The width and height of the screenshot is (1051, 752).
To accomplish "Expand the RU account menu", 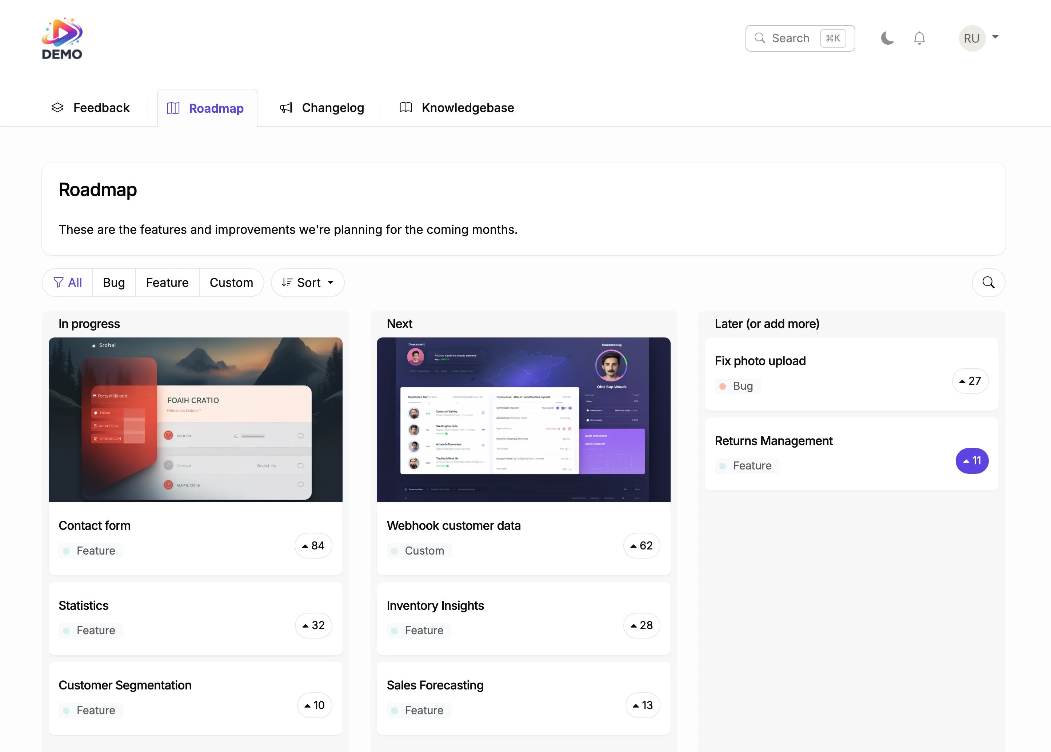I will (x=979, y=38).
